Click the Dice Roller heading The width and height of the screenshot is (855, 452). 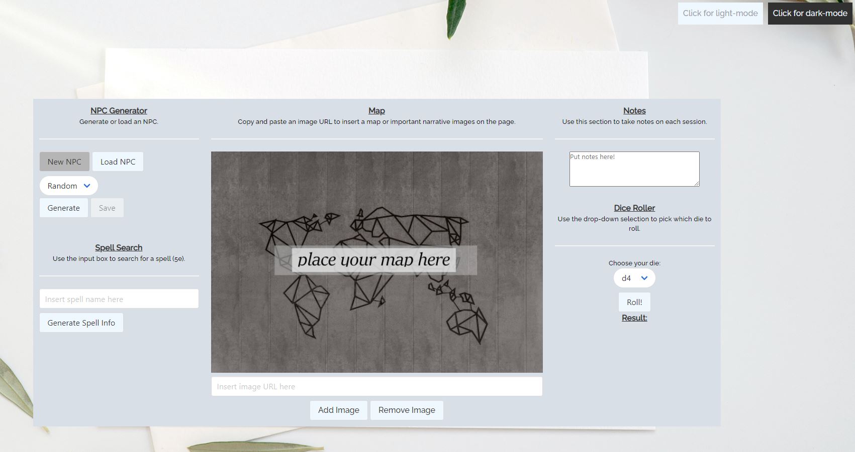(x=634, y=208)
